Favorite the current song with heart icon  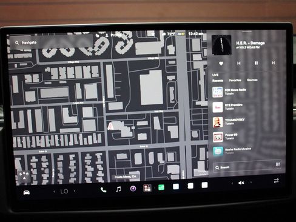(x=221, y=64)
